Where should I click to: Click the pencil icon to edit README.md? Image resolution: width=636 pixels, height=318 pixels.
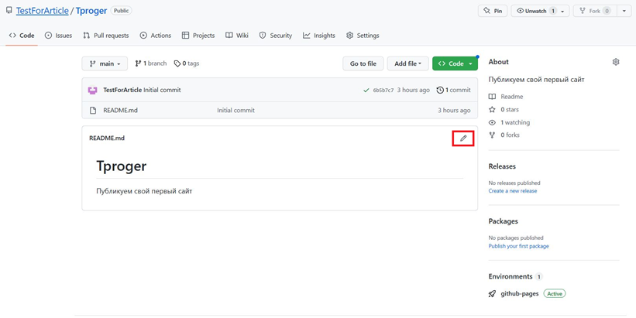point(463,138)
